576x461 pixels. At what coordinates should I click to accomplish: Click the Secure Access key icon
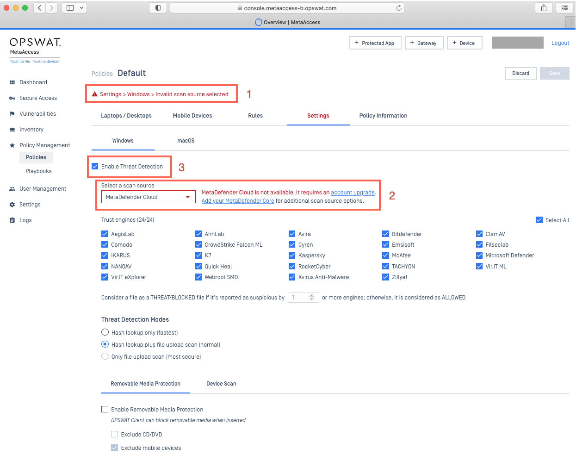[12, 98]
